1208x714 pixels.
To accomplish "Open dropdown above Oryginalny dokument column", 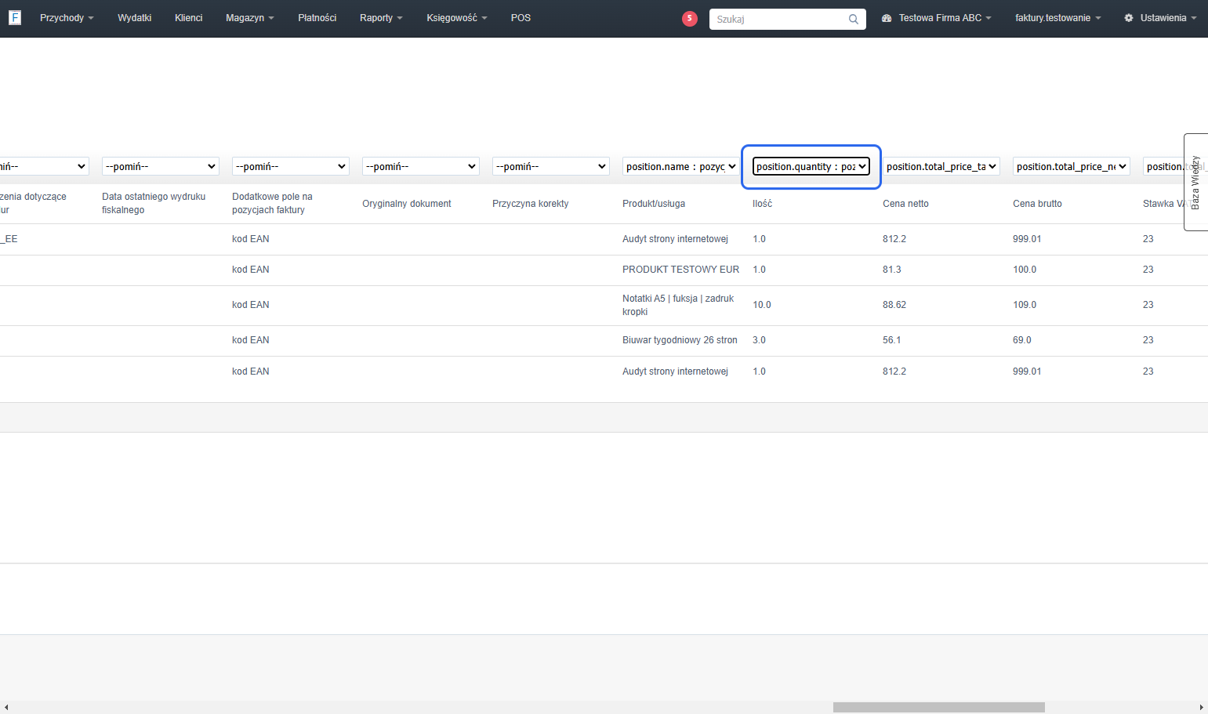I will tap(421, 166).
